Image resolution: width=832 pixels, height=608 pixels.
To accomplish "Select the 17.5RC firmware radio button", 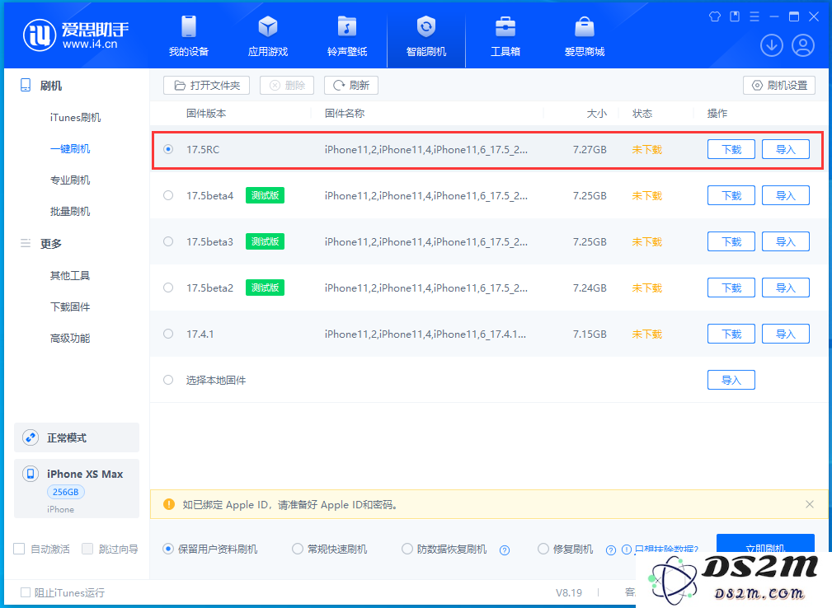I will [168, 149].
